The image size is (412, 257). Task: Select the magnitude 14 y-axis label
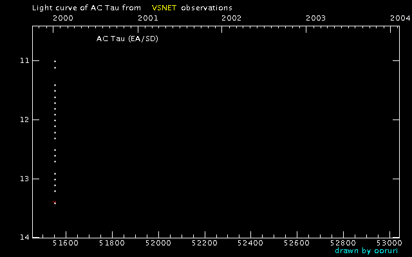click(x=24, y=238)
